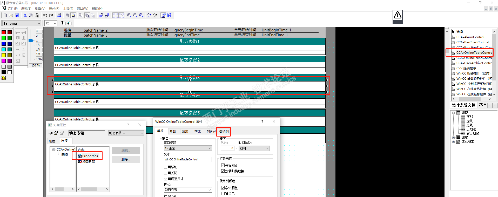Select the bright red color swatch
This screenshot has height=197, width=498.
[x=4, y=32]
